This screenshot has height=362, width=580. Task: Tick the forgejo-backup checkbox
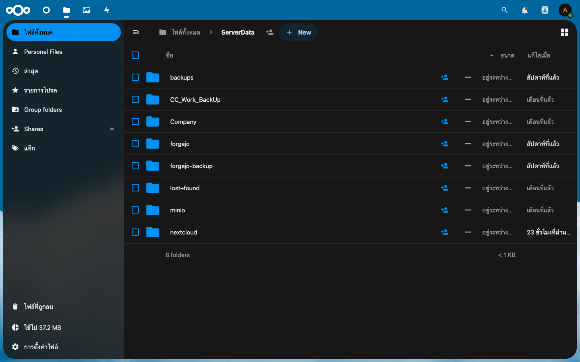pos(135,166)
